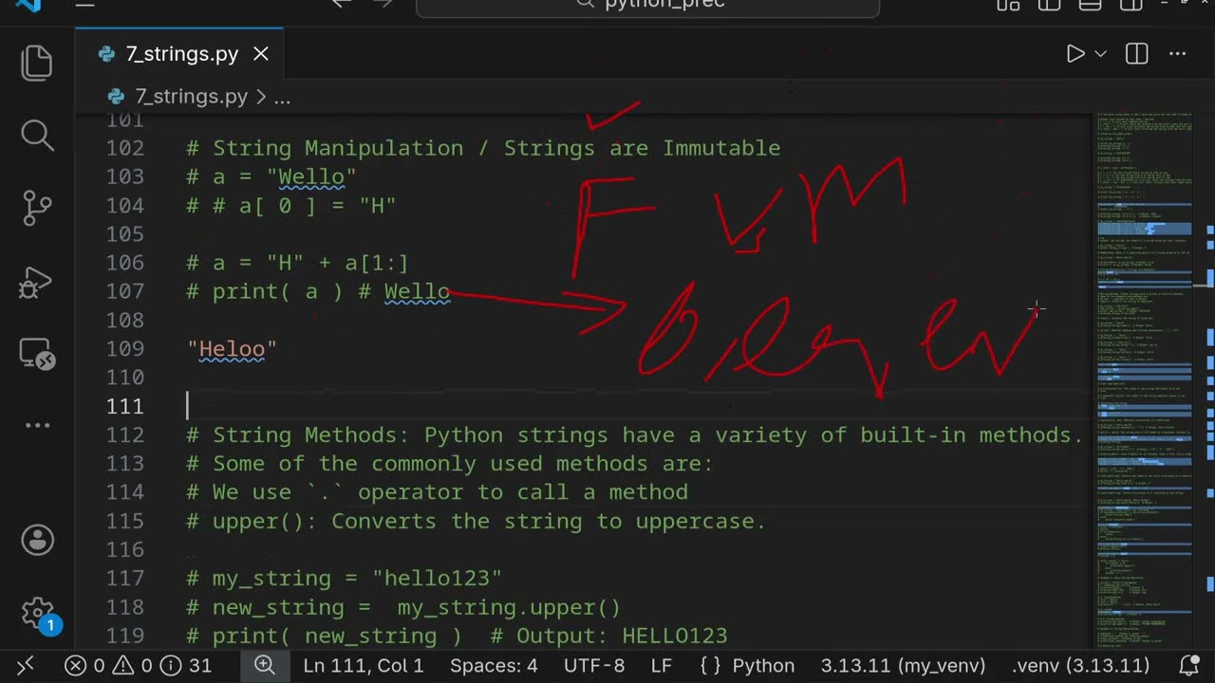Select interpreter 3.13.11 (my_venv)

tap(903, 666)
